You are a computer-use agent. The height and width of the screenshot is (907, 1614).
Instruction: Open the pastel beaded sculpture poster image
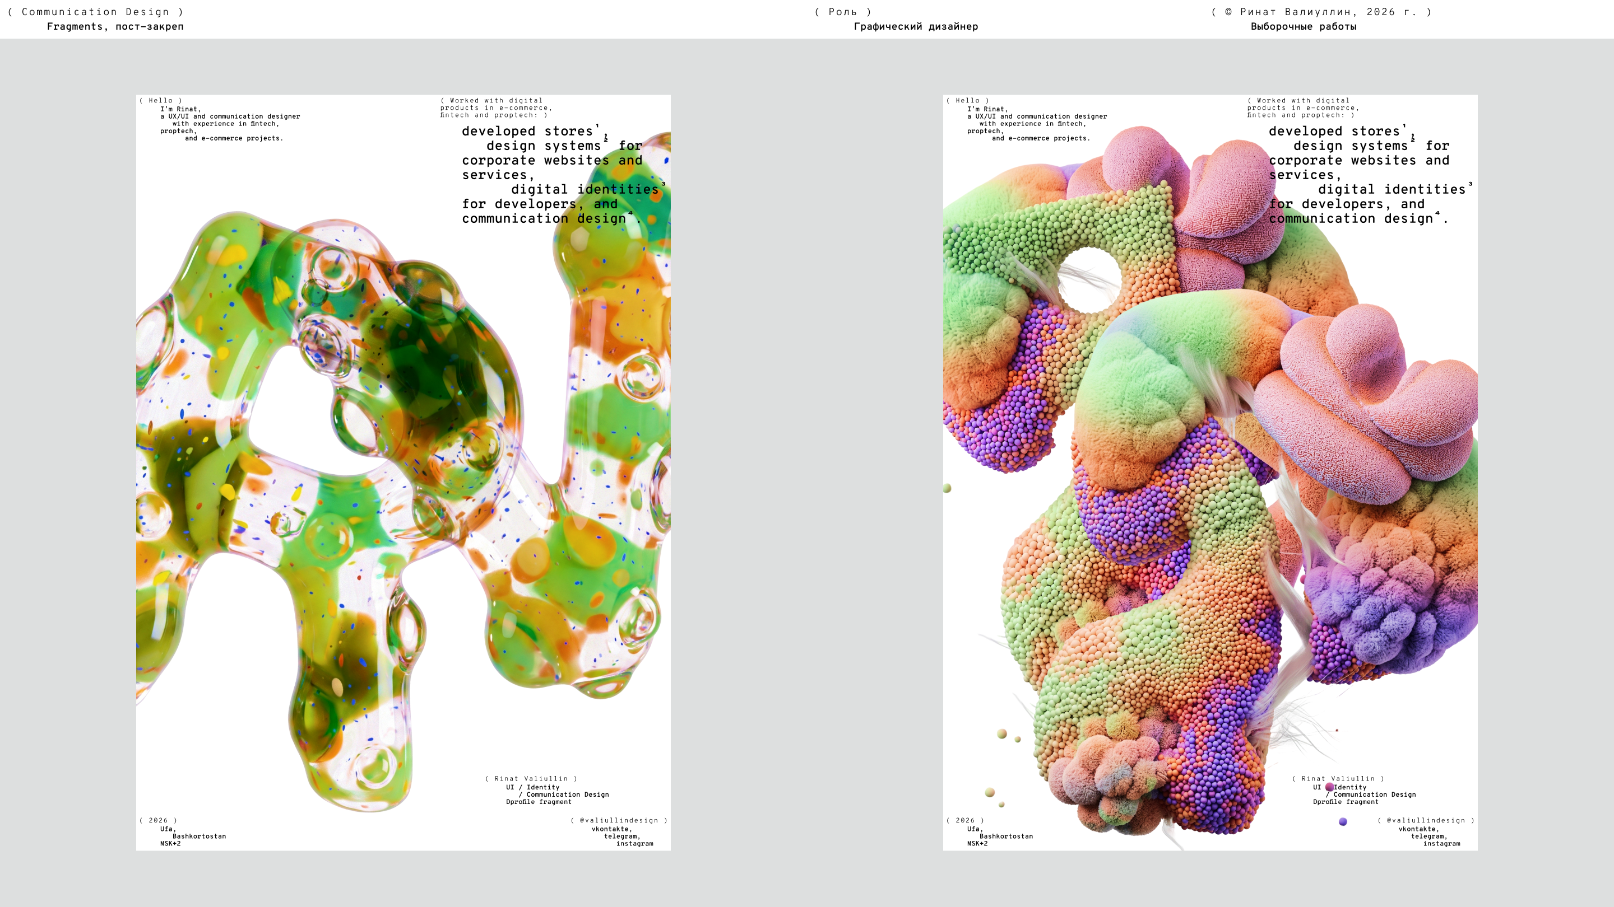coord(1210,473)
